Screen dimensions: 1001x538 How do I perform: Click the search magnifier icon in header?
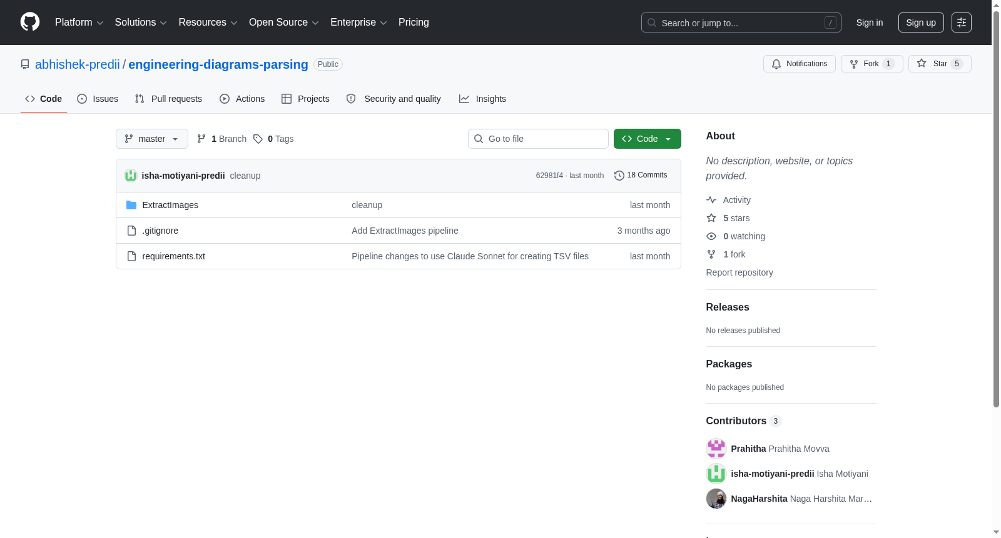click(652, 22)
